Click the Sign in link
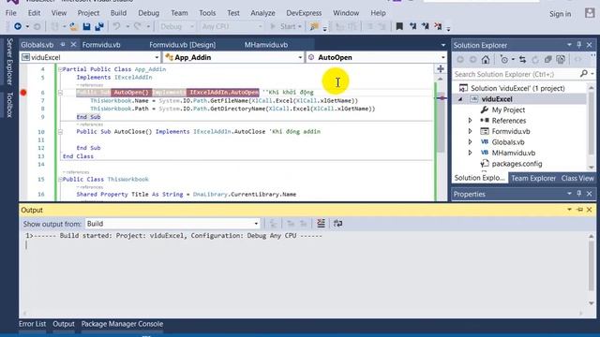 [x=561, y=14]
